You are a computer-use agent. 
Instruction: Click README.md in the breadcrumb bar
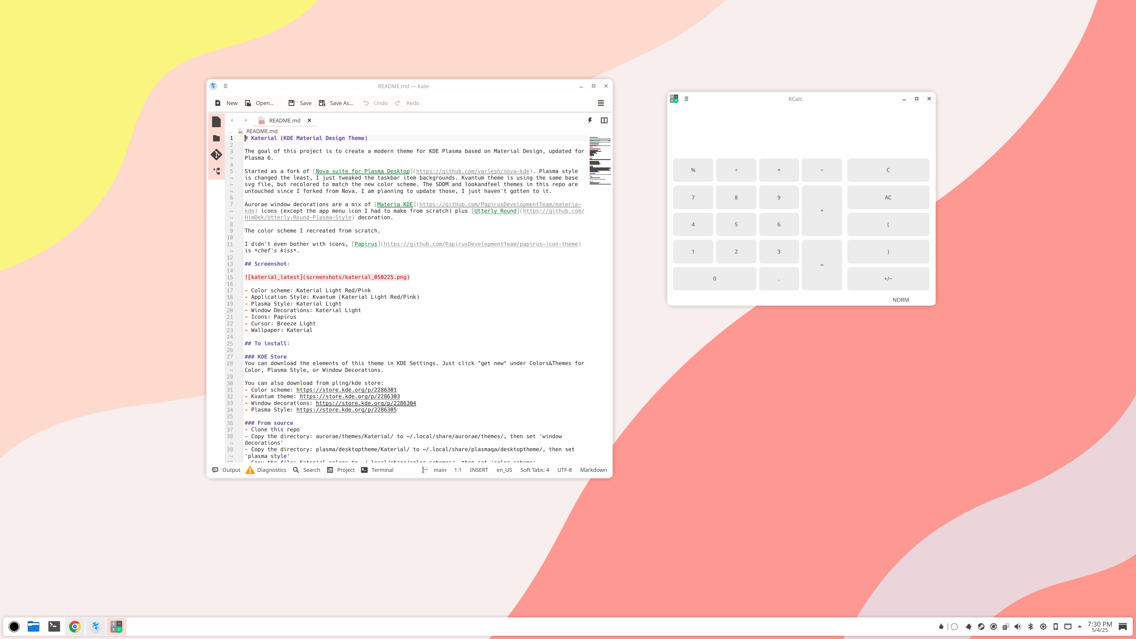(262, 131)
